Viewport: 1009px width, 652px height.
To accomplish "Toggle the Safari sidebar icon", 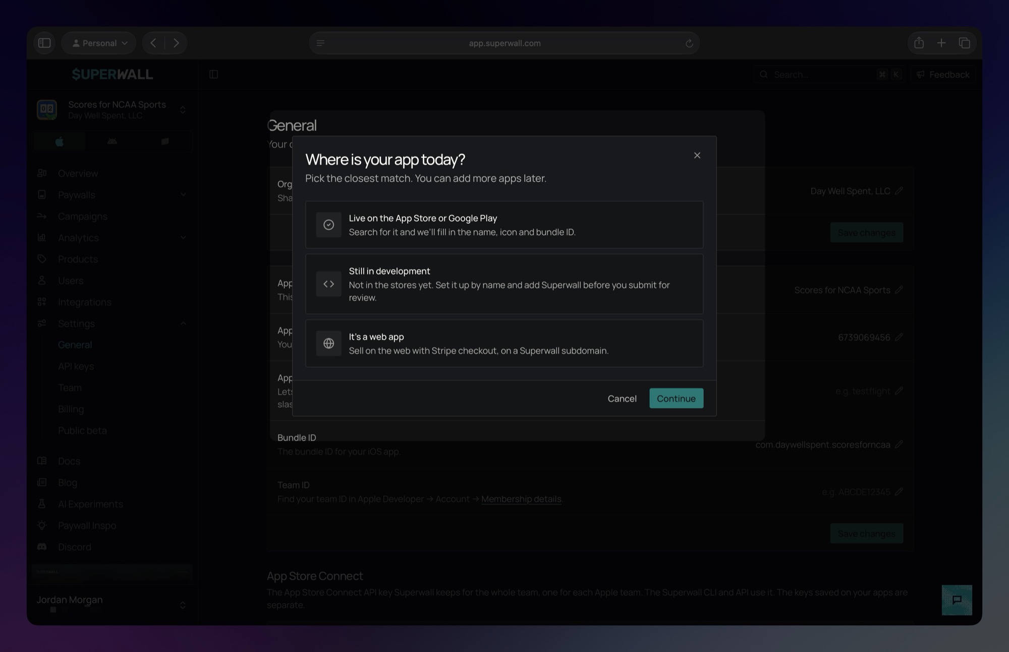I will (44, 43).
